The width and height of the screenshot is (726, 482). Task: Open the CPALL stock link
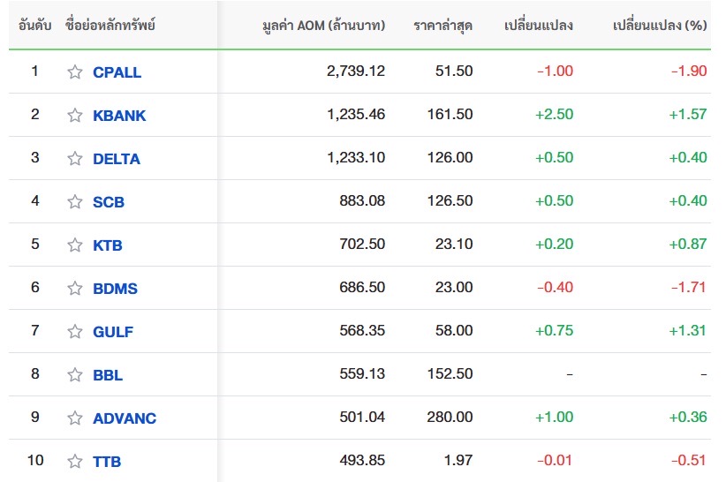tap(117, 72)
